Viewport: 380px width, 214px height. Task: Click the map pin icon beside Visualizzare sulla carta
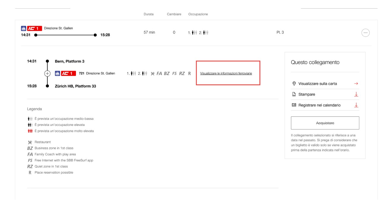coord(294,84)
